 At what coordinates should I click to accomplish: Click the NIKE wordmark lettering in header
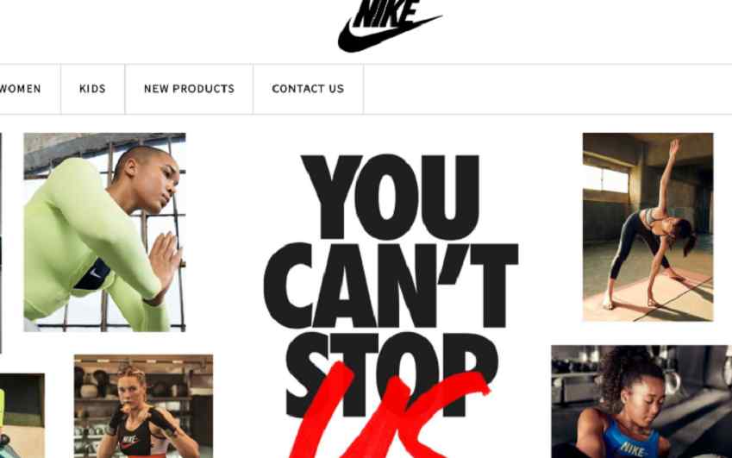pos(386,13)
